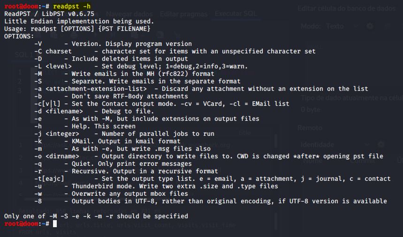This screenshot has width=403, height=237.
Task: Click the '-8' UTF-8 output option line
Action: 210,201
